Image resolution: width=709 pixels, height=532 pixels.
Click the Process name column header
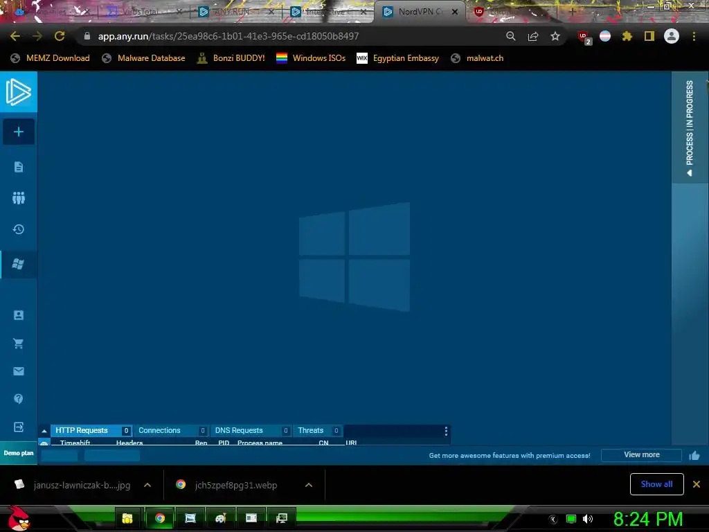pyautogui.click(x=260, y=443)
